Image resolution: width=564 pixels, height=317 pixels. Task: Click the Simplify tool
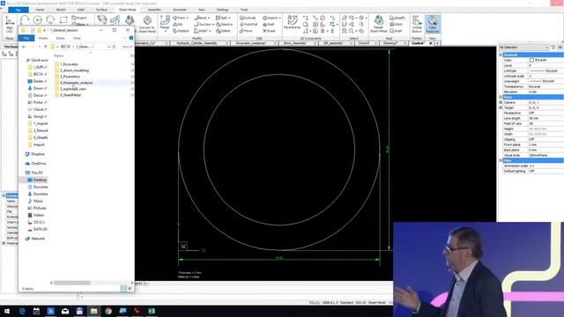[x=397, y=18]
